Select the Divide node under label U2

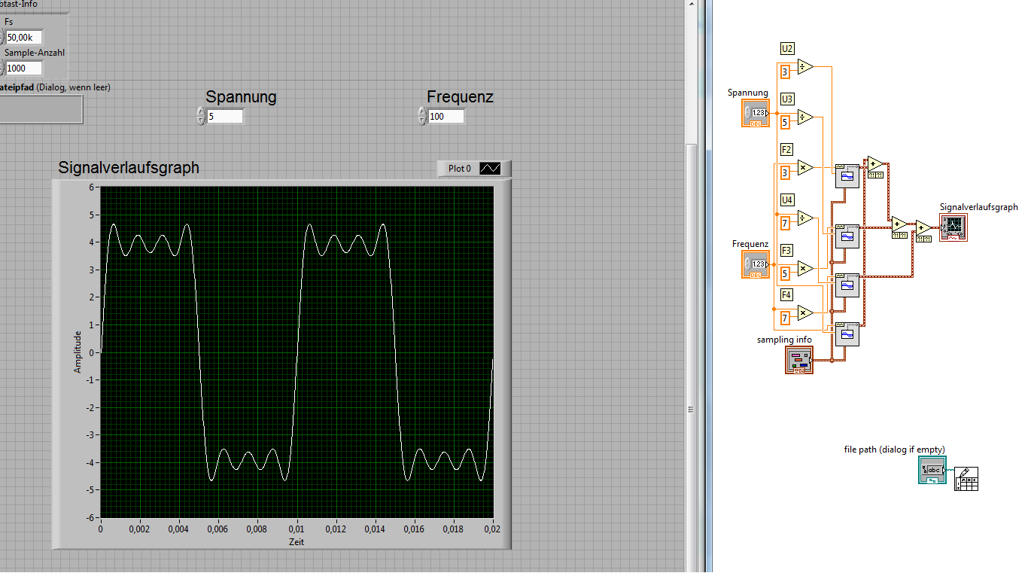pos(805,67)
